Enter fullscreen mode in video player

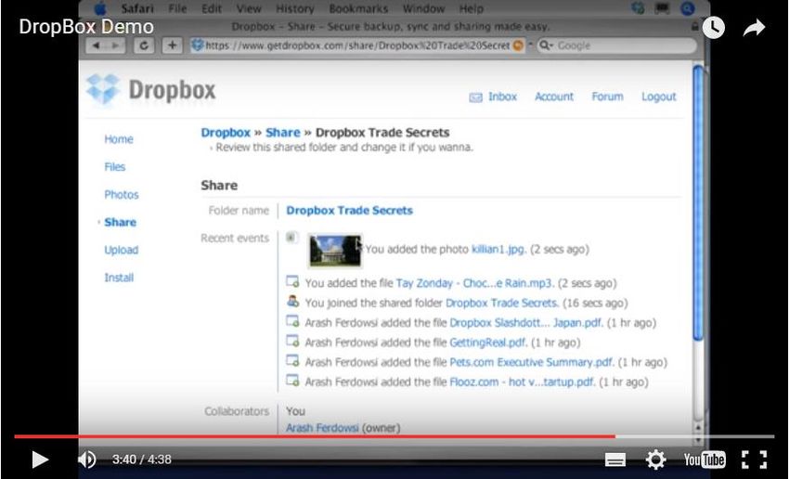click(755, 460)
